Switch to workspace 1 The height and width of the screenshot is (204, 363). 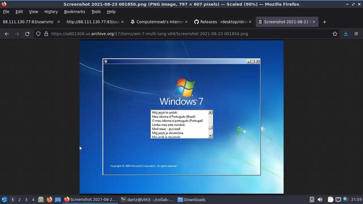[12, 200]
